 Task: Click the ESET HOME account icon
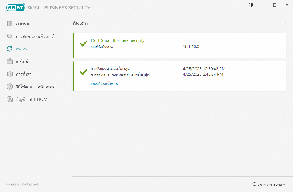10,99
